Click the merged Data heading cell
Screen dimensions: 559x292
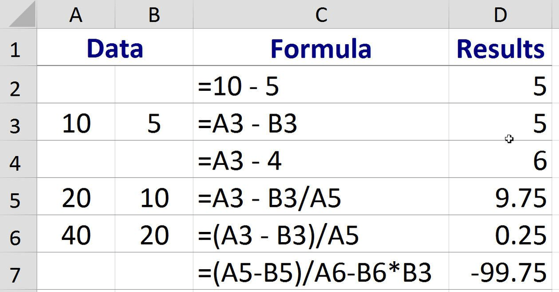click(x=115, y=48)
